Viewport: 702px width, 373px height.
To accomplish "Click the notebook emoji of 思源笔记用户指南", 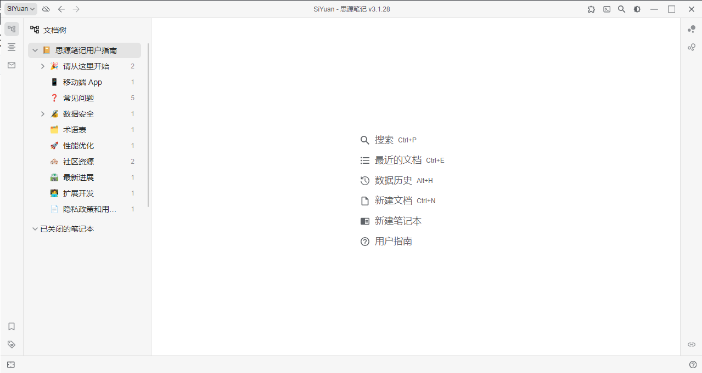I will 47,50.
